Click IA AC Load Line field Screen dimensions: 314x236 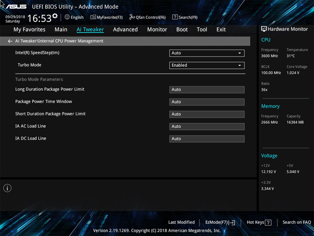coord(207,127)
